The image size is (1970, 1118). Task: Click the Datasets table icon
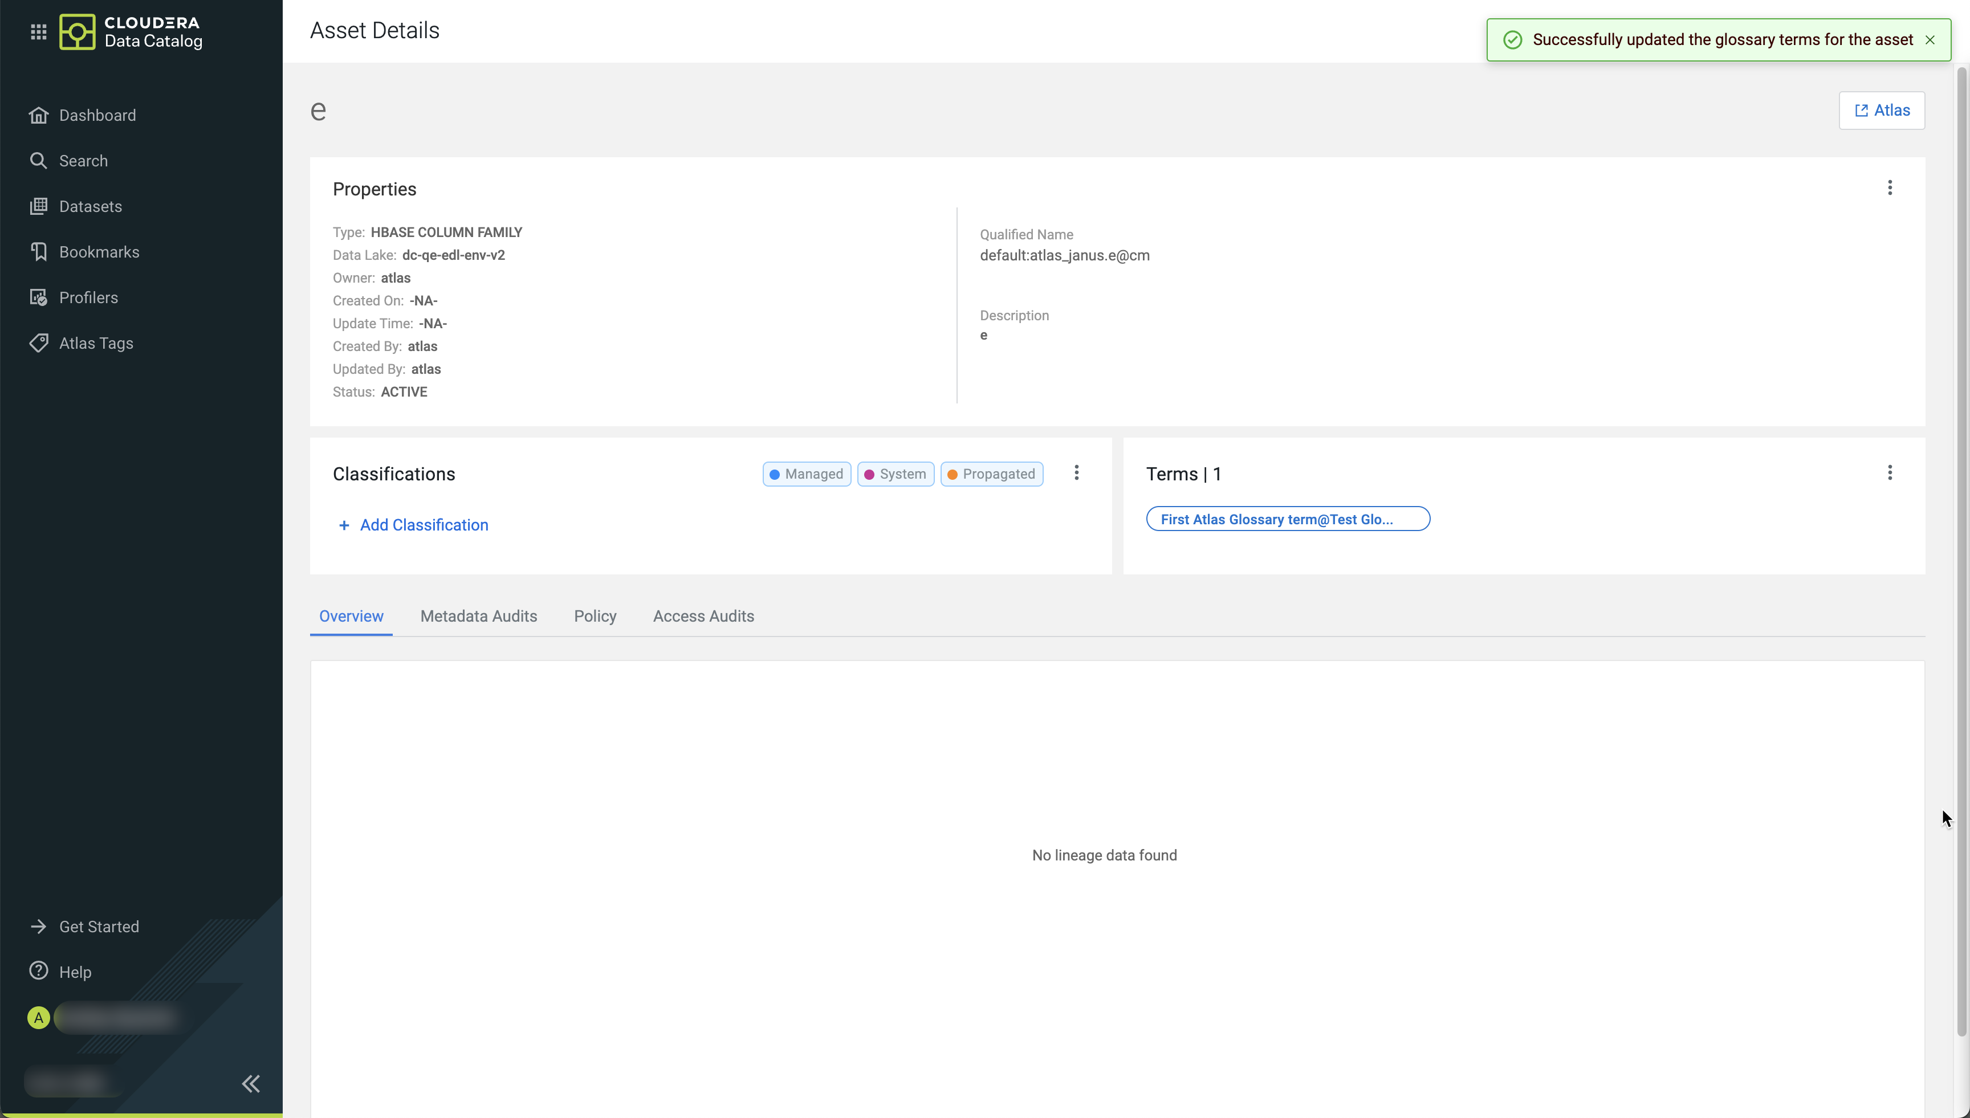click(x=38, y=206)
